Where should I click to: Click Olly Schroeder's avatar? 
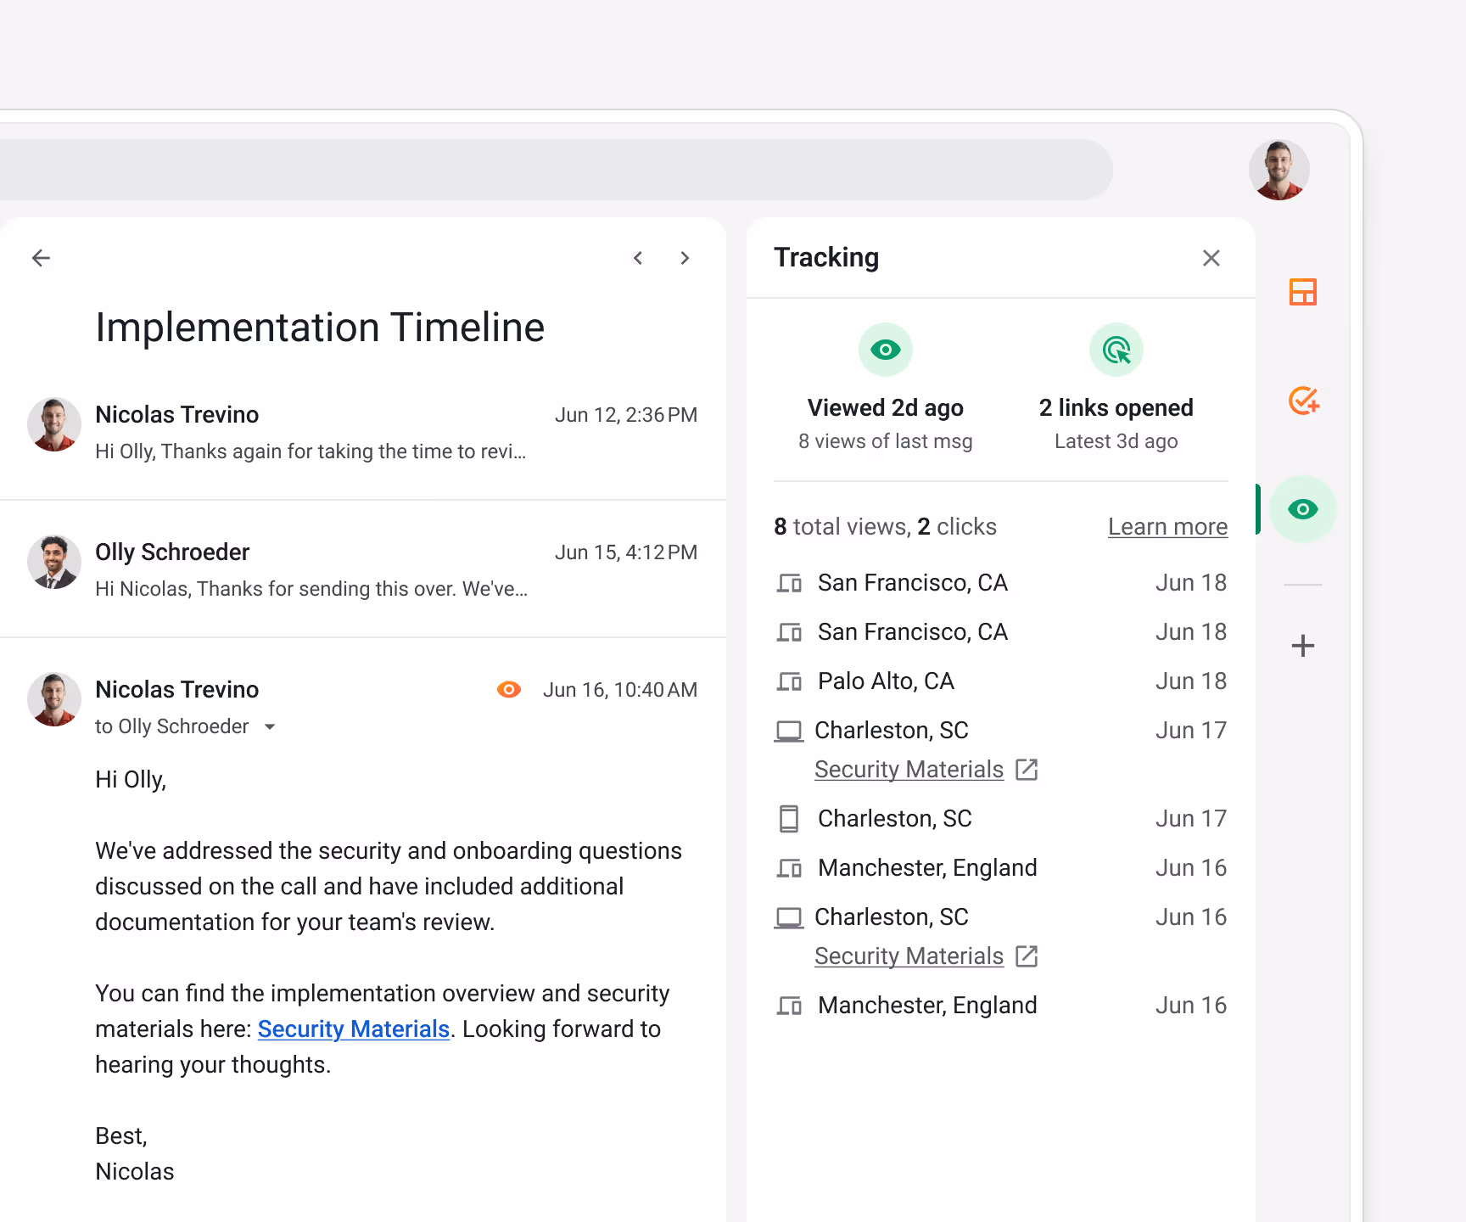click(54, 562)
